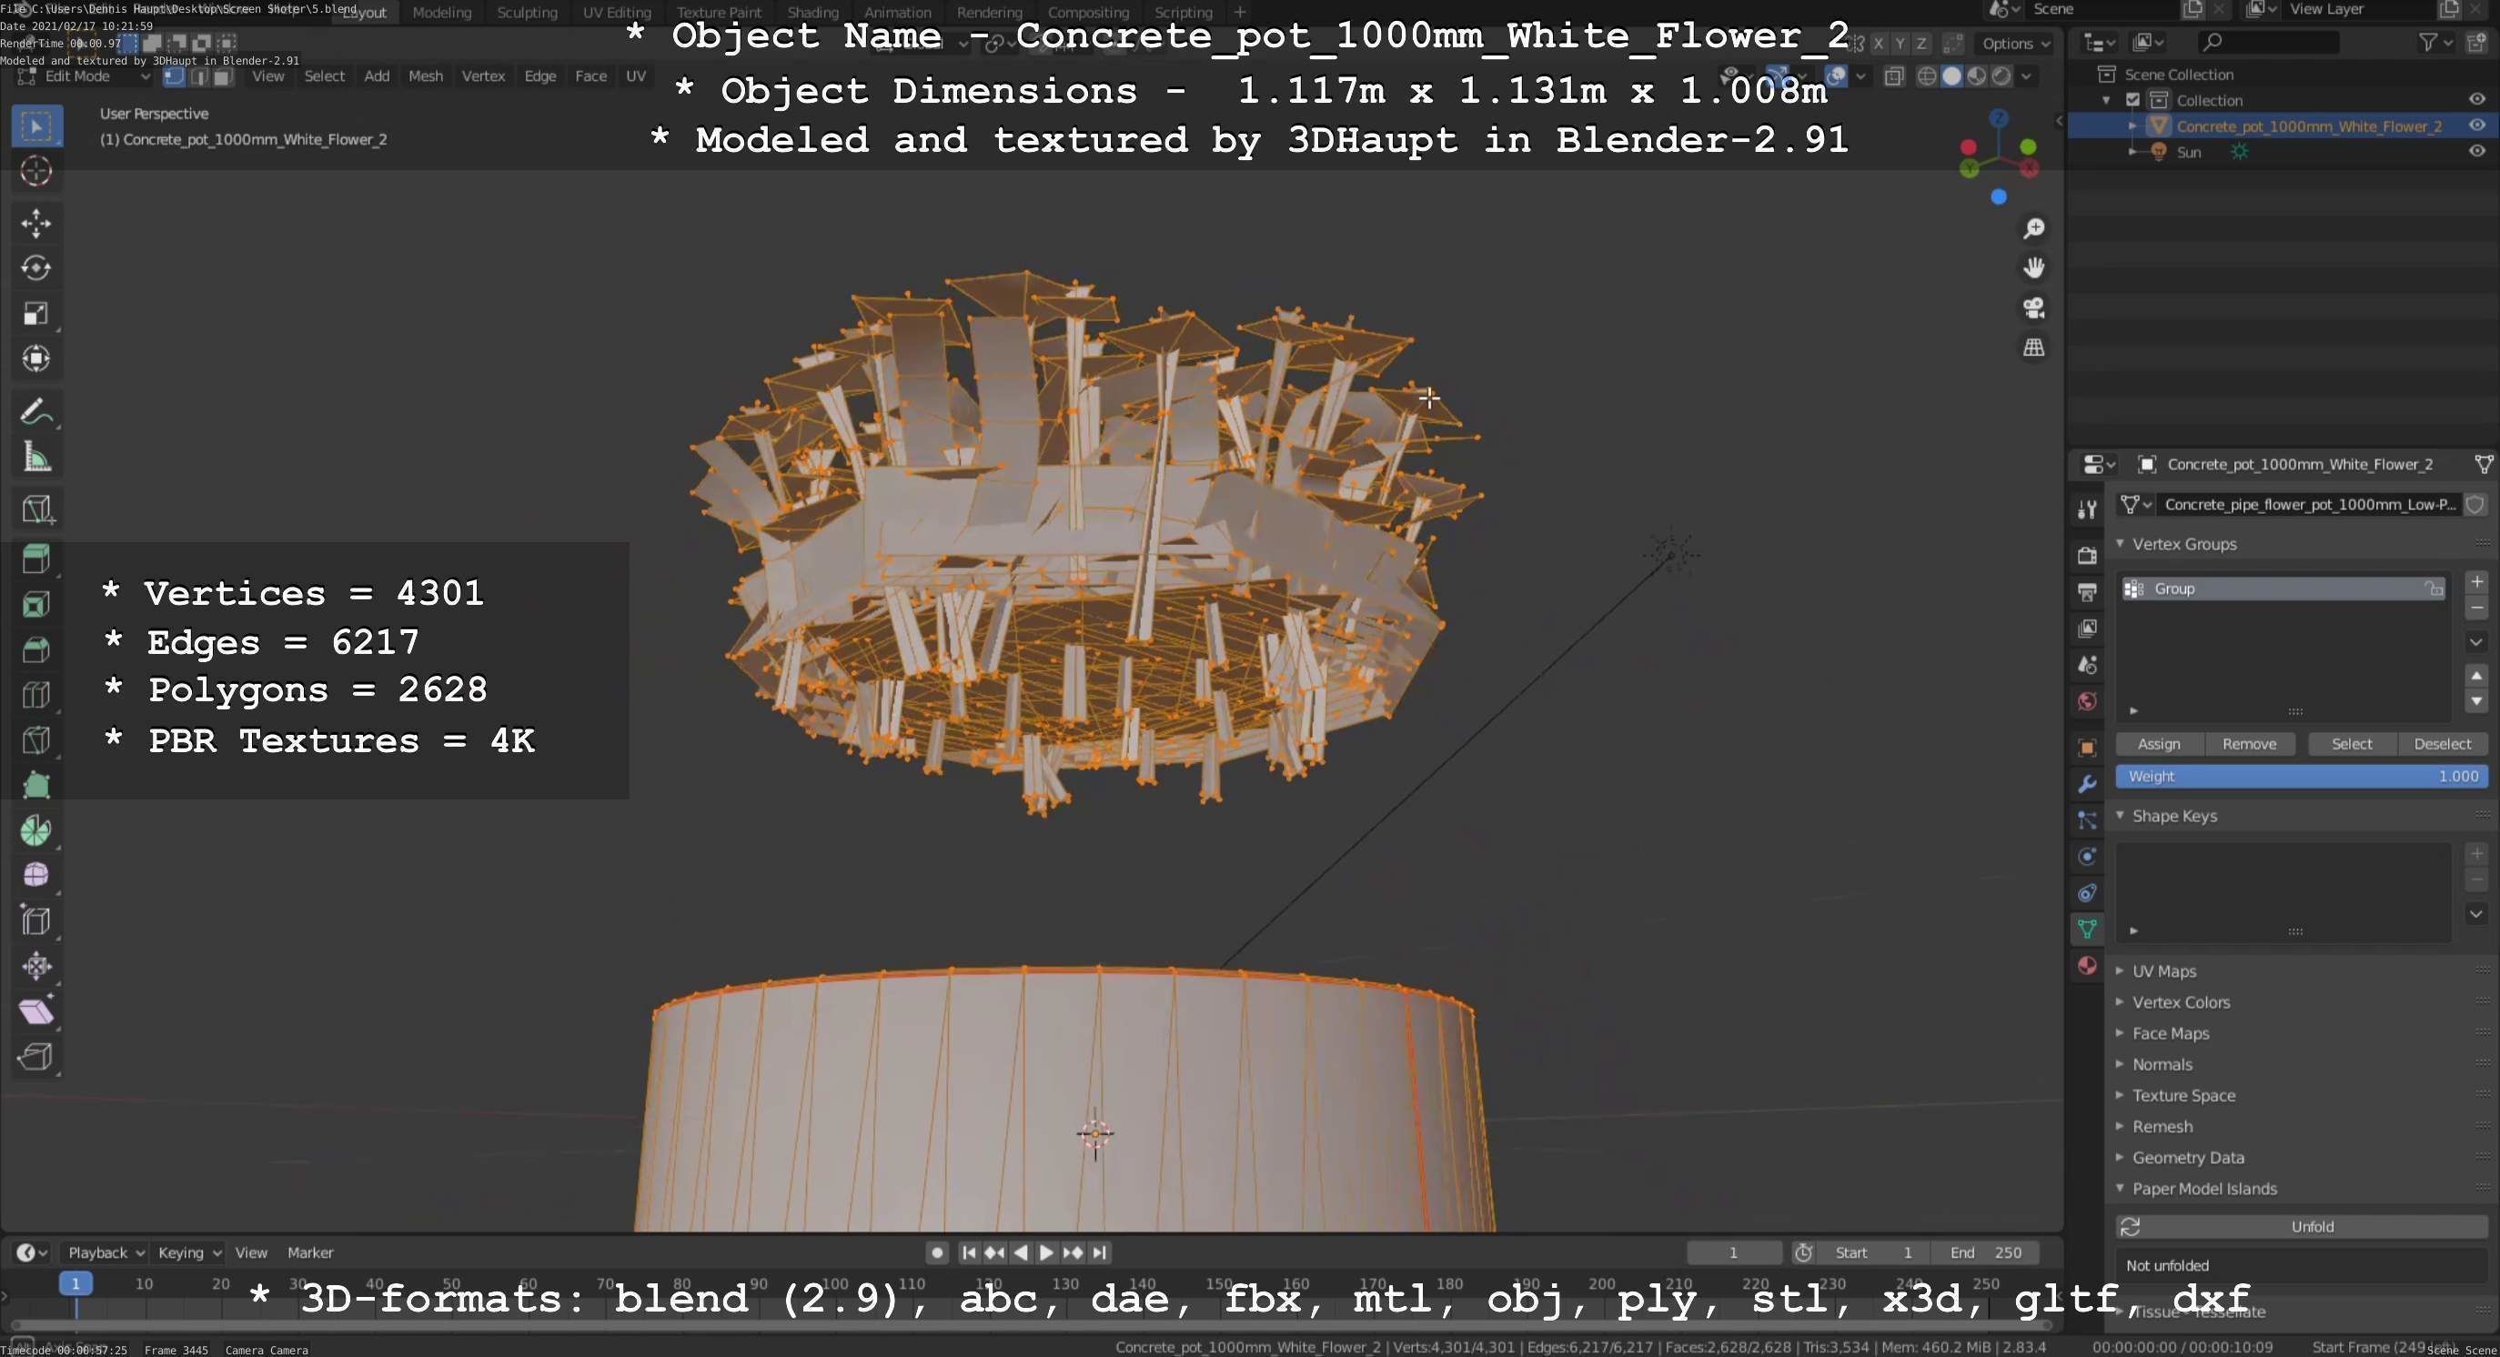Switch orthographic/perspective grid icon
Viewport: 2500px width, 1357px height.
point(2033,347)
